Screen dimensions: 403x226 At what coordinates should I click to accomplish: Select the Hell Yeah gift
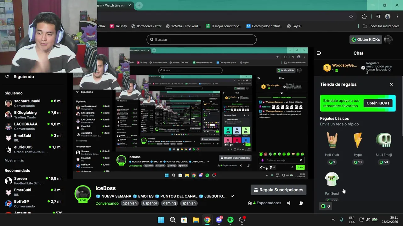click(332, 140)
